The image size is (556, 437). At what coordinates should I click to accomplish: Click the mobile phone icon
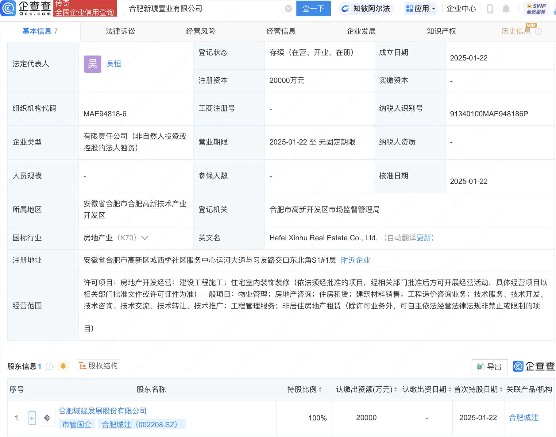tap(490, 9)
